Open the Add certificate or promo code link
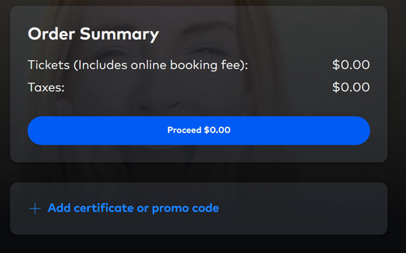The width and height of the screenshot is (406, 253). tap(133, 208)
